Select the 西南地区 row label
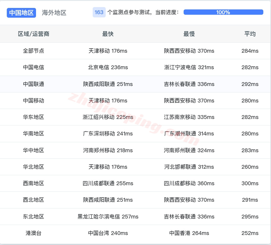This screenshot has height=245, width=271. [x=34, y=183]
